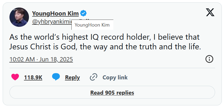Click 'As the world's highest' tweet opening
Viewport: 224px width, 107px height.
[49, 37]
